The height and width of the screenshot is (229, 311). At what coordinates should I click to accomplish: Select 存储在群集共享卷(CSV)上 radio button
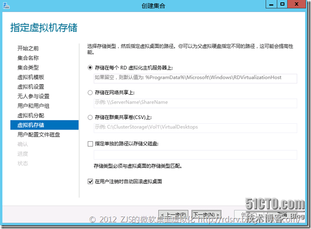90,117
